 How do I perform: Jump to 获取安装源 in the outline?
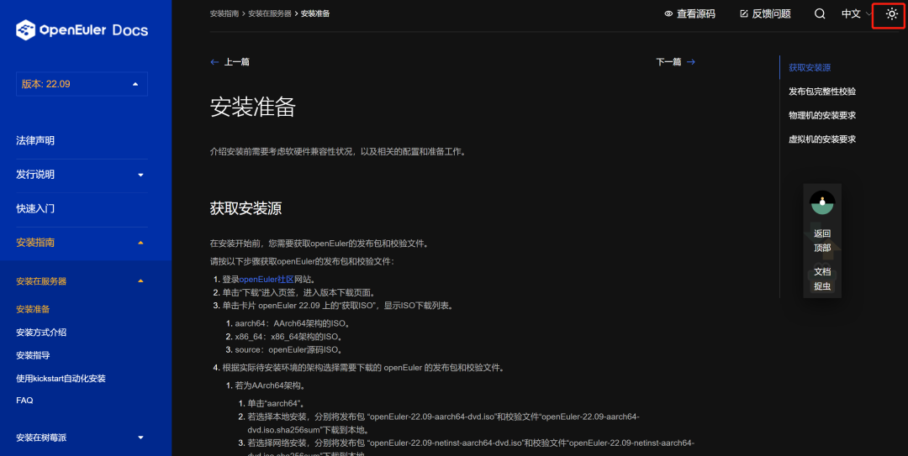809,68
